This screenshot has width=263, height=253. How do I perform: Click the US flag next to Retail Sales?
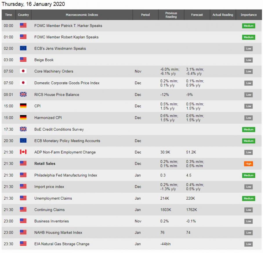[23, 163]
